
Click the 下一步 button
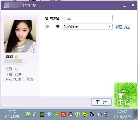pyautogui.click(x=101, y=102)
